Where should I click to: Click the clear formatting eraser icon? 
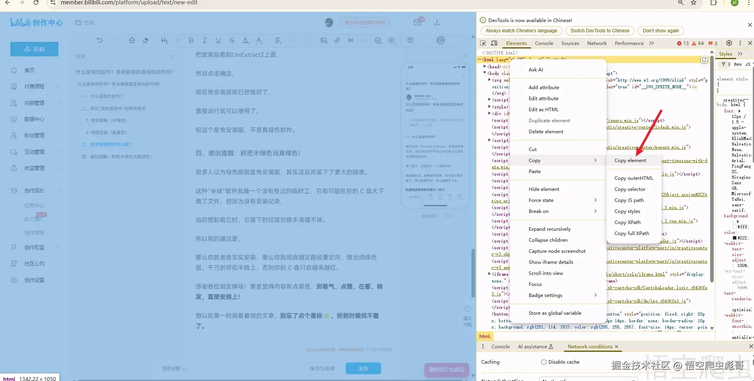pyautogui.click(x=145, y=40)
